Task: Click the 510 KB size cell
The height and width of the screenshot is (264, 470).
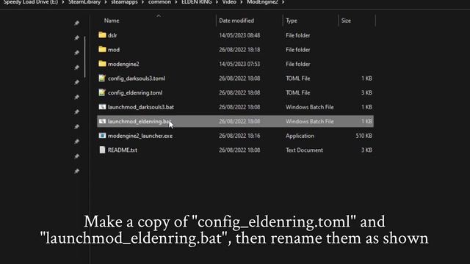Action: tap(364, 136)
